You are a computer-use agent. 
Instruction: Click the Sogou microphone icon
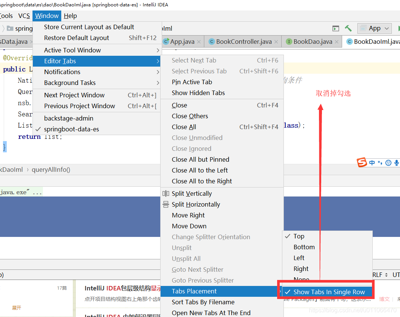click(x=397, y=162)
